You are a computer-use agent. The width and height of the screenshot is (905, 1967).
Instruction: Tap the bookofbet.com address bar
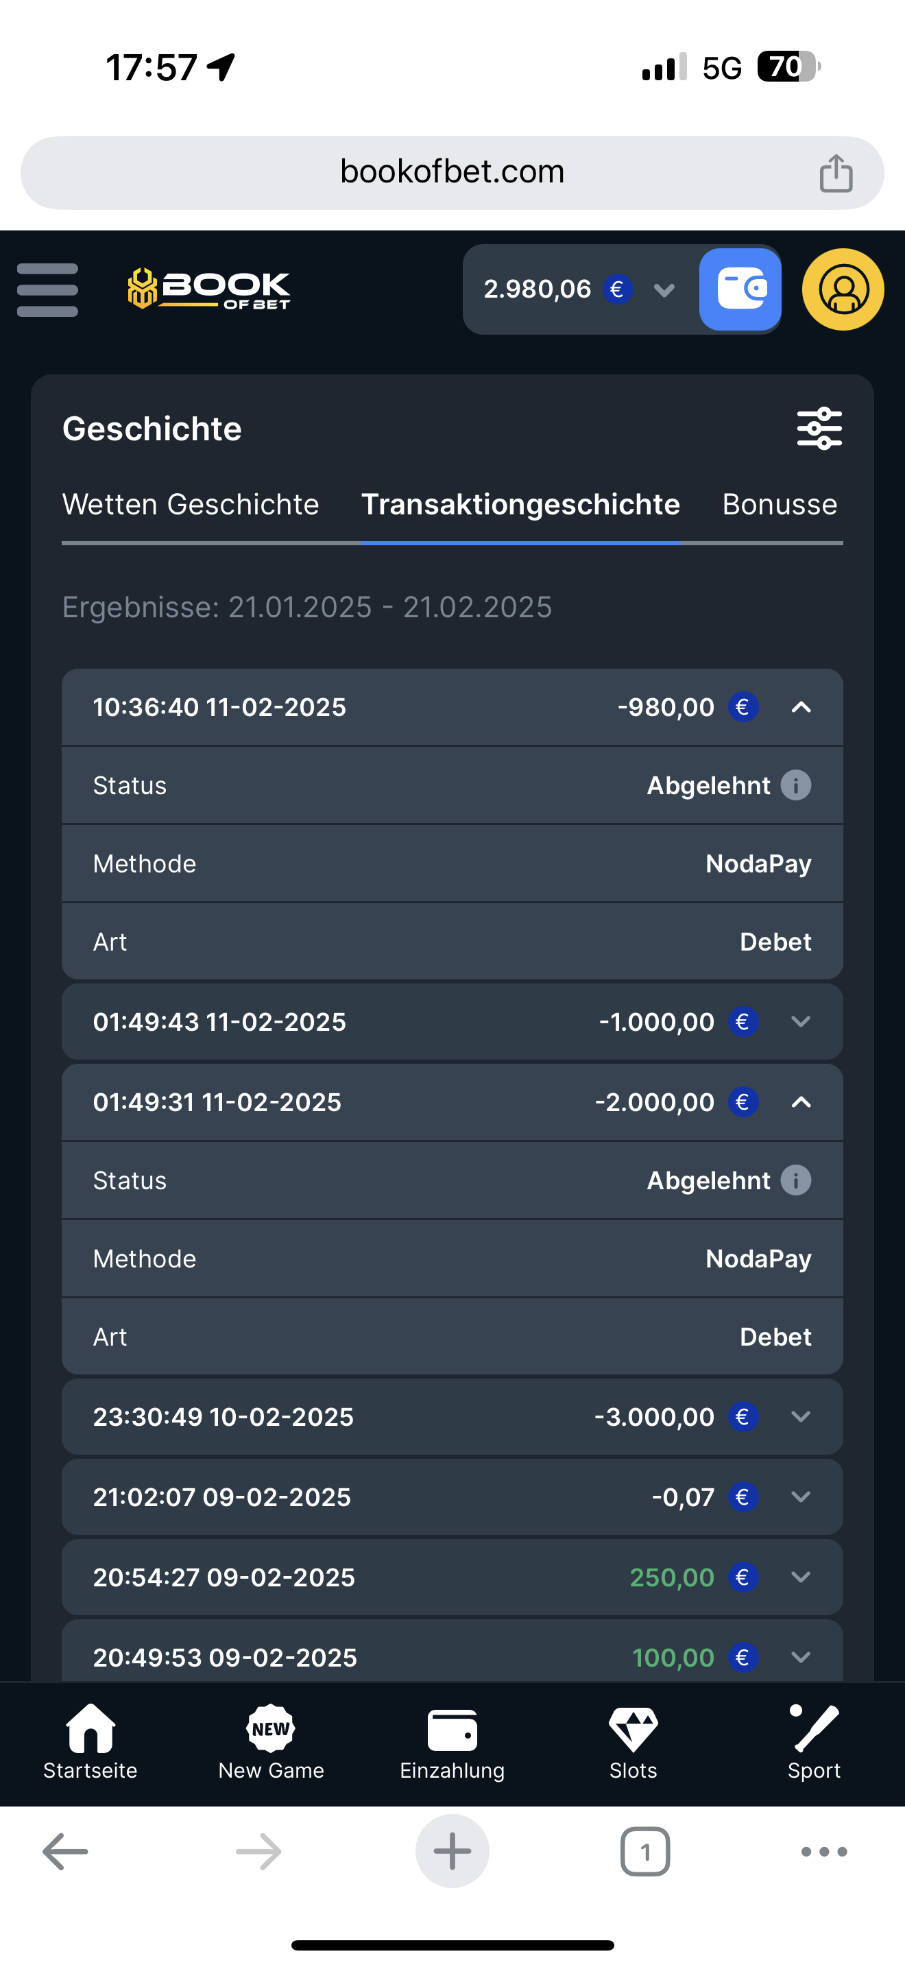click(x=452, y=173)
